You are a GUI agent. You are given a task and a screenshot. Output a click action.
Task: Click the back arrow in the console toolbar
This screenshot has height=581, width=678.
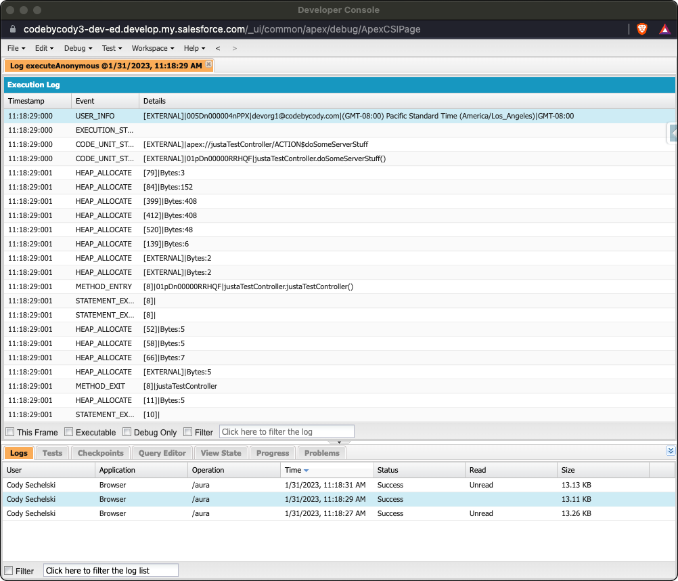click(218, 48)
